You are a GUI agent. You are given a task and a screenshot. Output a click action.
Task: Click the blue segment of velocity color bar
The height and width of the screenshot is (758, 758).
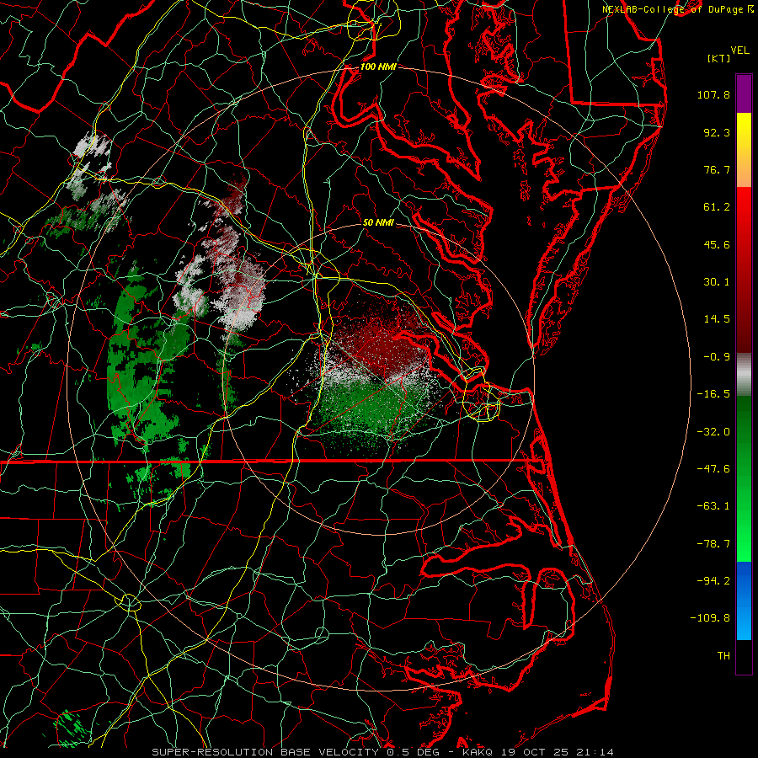tap(744, 601)
